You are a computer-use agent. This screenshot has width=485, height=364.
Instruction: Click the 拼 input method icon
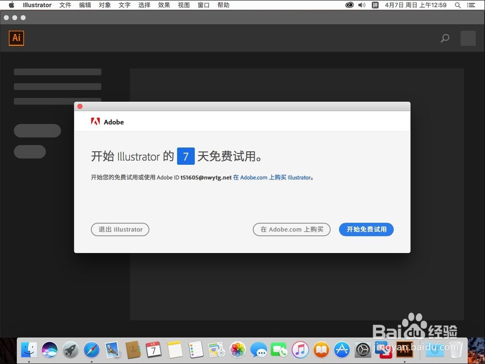[x=375, y=5]
